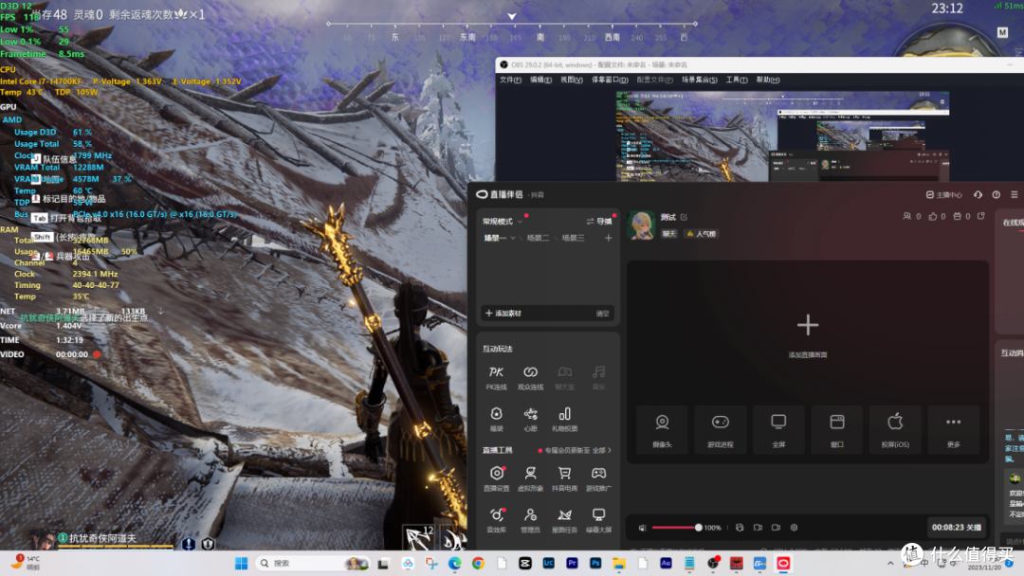
Task: Open Photoshop from the taskbar
Action: 595,563
